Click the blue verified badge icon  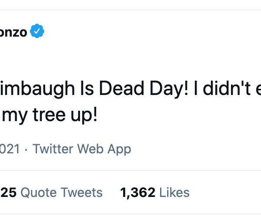[37, 32]
